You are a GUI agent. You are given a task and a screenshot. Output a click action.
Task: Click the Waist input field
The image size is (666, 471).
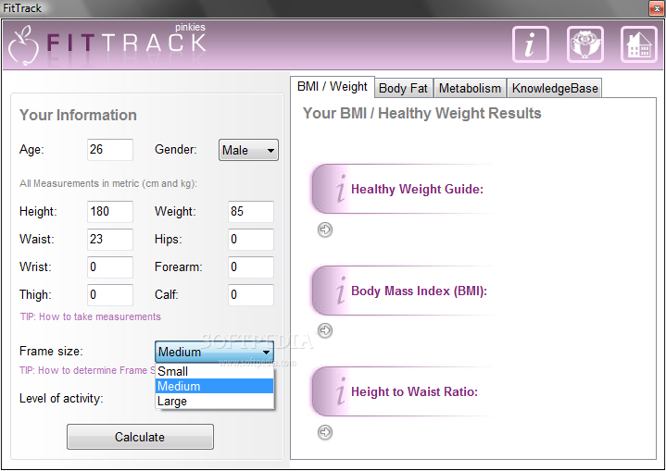pos(110,240)
